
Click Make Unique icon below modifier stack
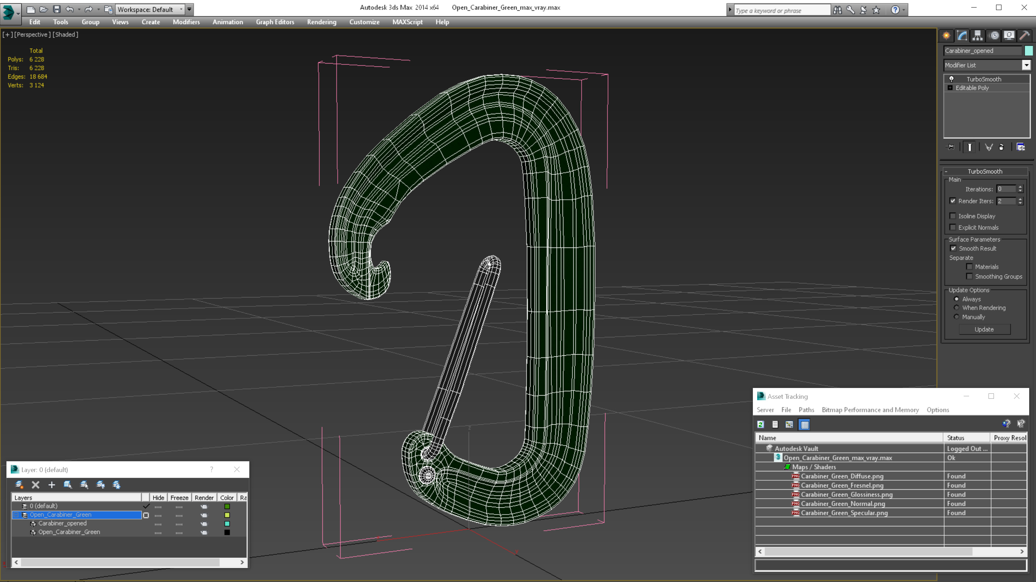click(x=989, y=147)
